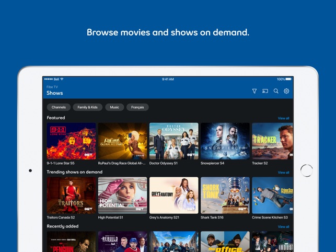Image resolution: width=336 pixels, height=252 pixels.
Task: Click the 'Shows' page title
Action: pos(55,93)
